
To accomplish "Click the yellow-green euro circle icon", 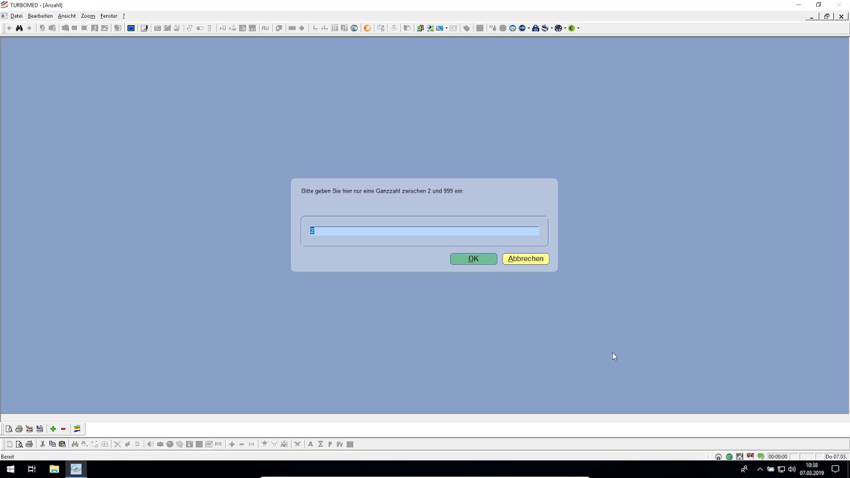I will coord(571,28).
